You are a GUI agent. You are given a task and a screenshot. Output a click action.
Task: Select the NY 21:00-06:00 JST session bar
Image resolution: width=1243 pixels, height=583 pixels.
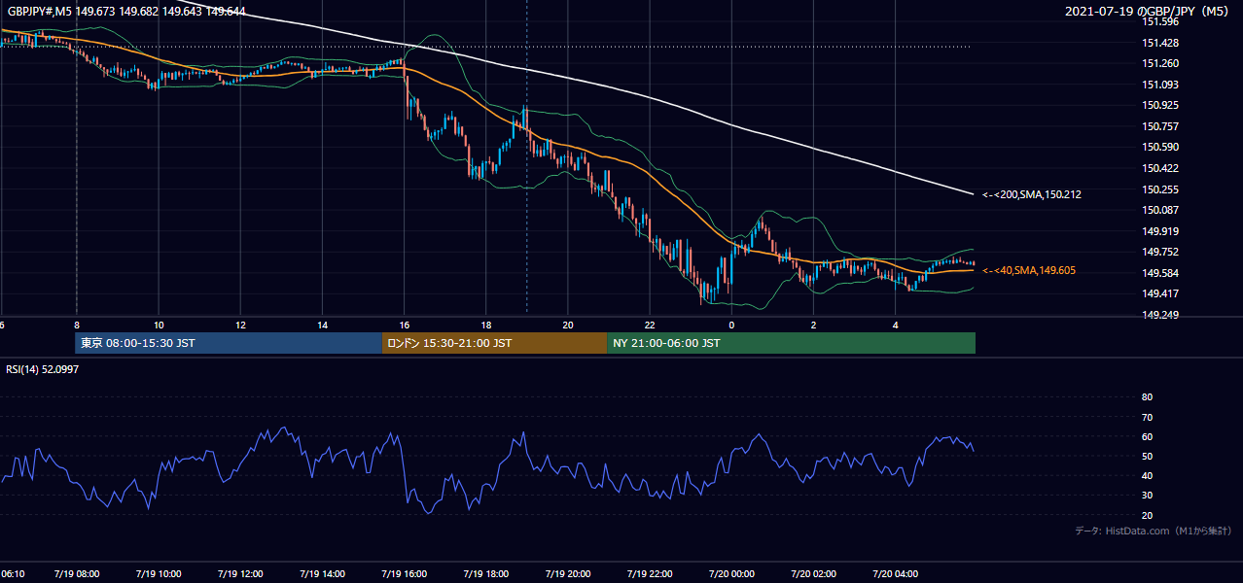(791, 343)
